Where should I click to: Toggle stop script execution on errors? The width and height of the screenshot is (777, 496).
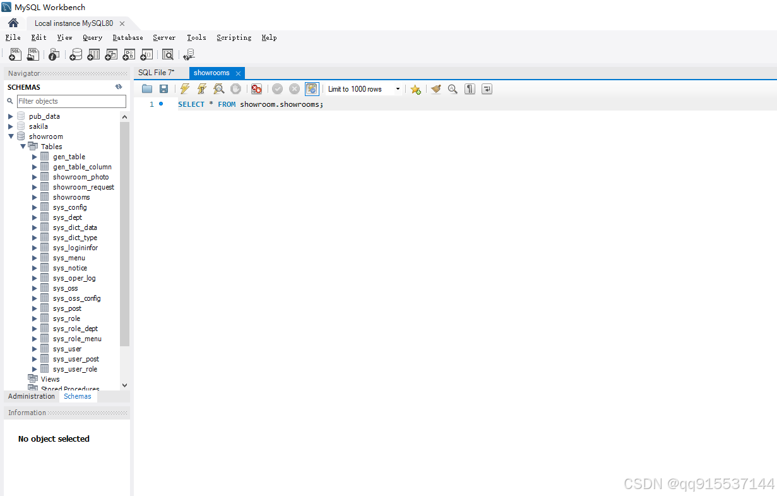pos(256,88)
